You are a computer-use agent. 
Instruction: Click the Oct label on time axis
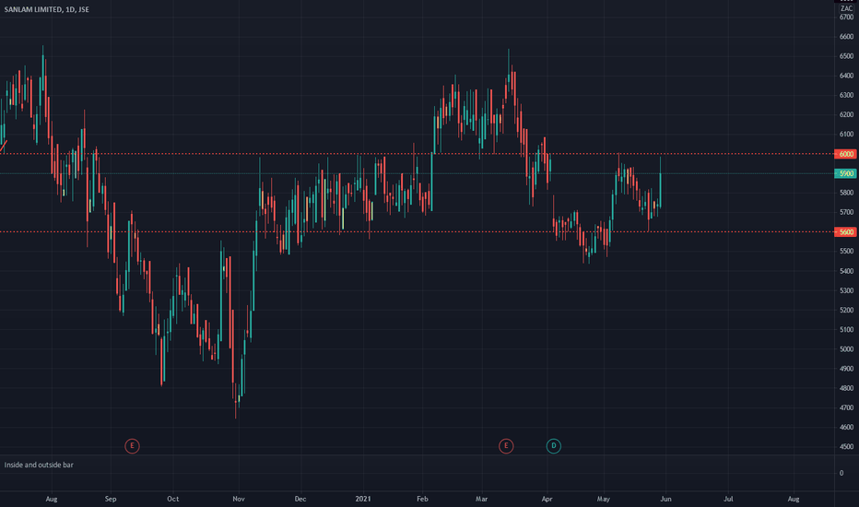172,499
